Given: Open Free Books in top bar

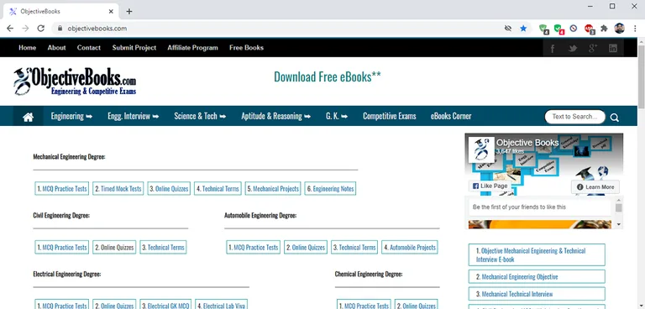Looking at the screenshot, I should tap(246, 48).
